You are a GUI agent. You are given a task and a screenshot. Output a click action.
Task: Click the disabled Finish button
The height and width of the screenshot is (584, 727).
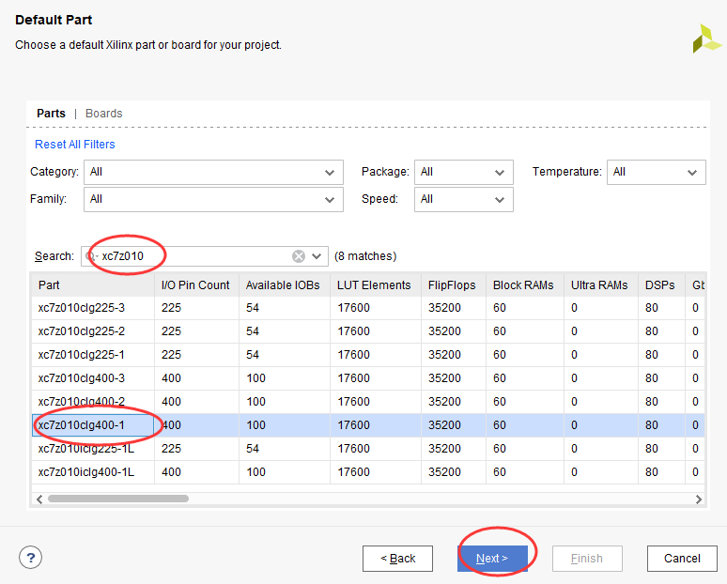[x=587, y=559]
